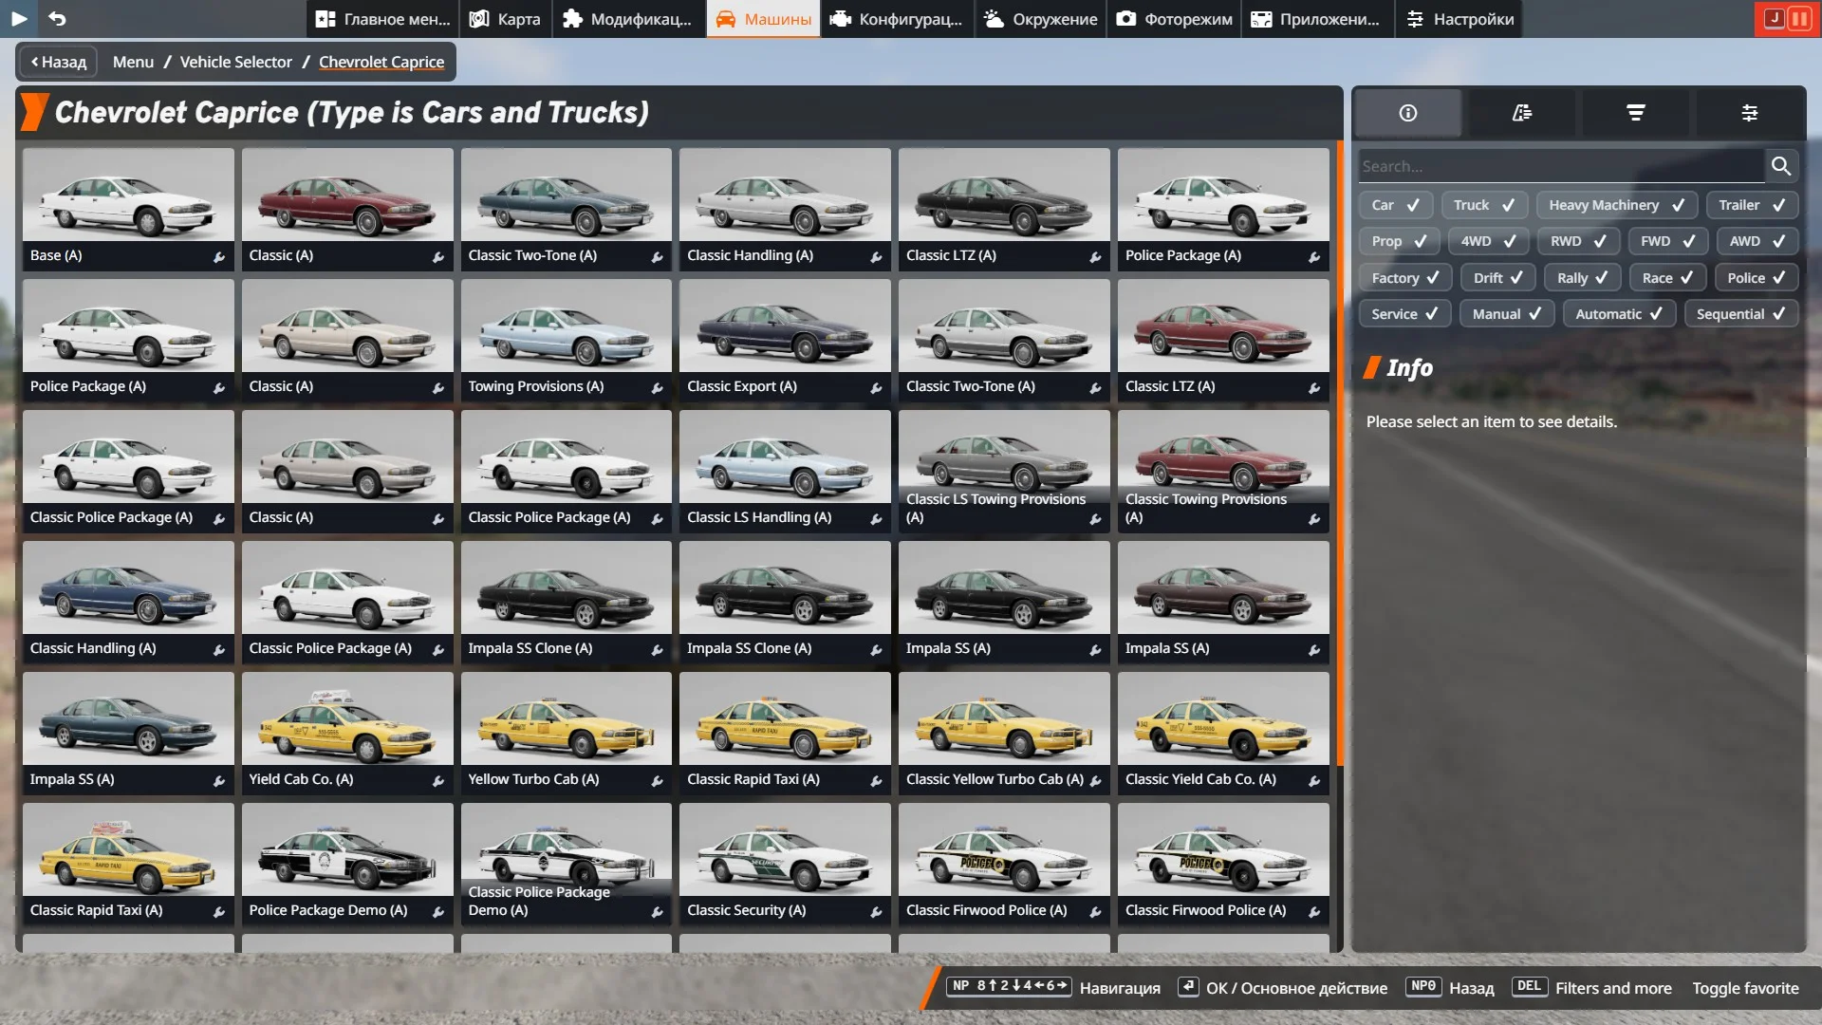
Task: Select the Classic Police Package Demo (A) thumbnail
Action: tap(567, 864)
